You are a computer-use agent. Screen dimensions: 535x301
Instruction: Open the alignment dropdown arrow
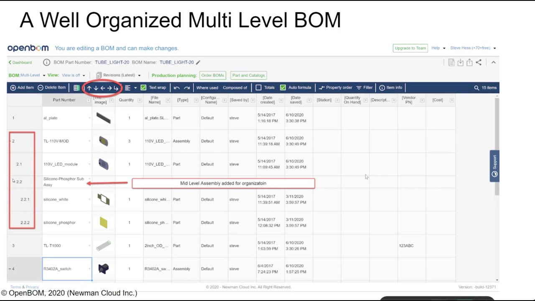[x=135, y=88]
